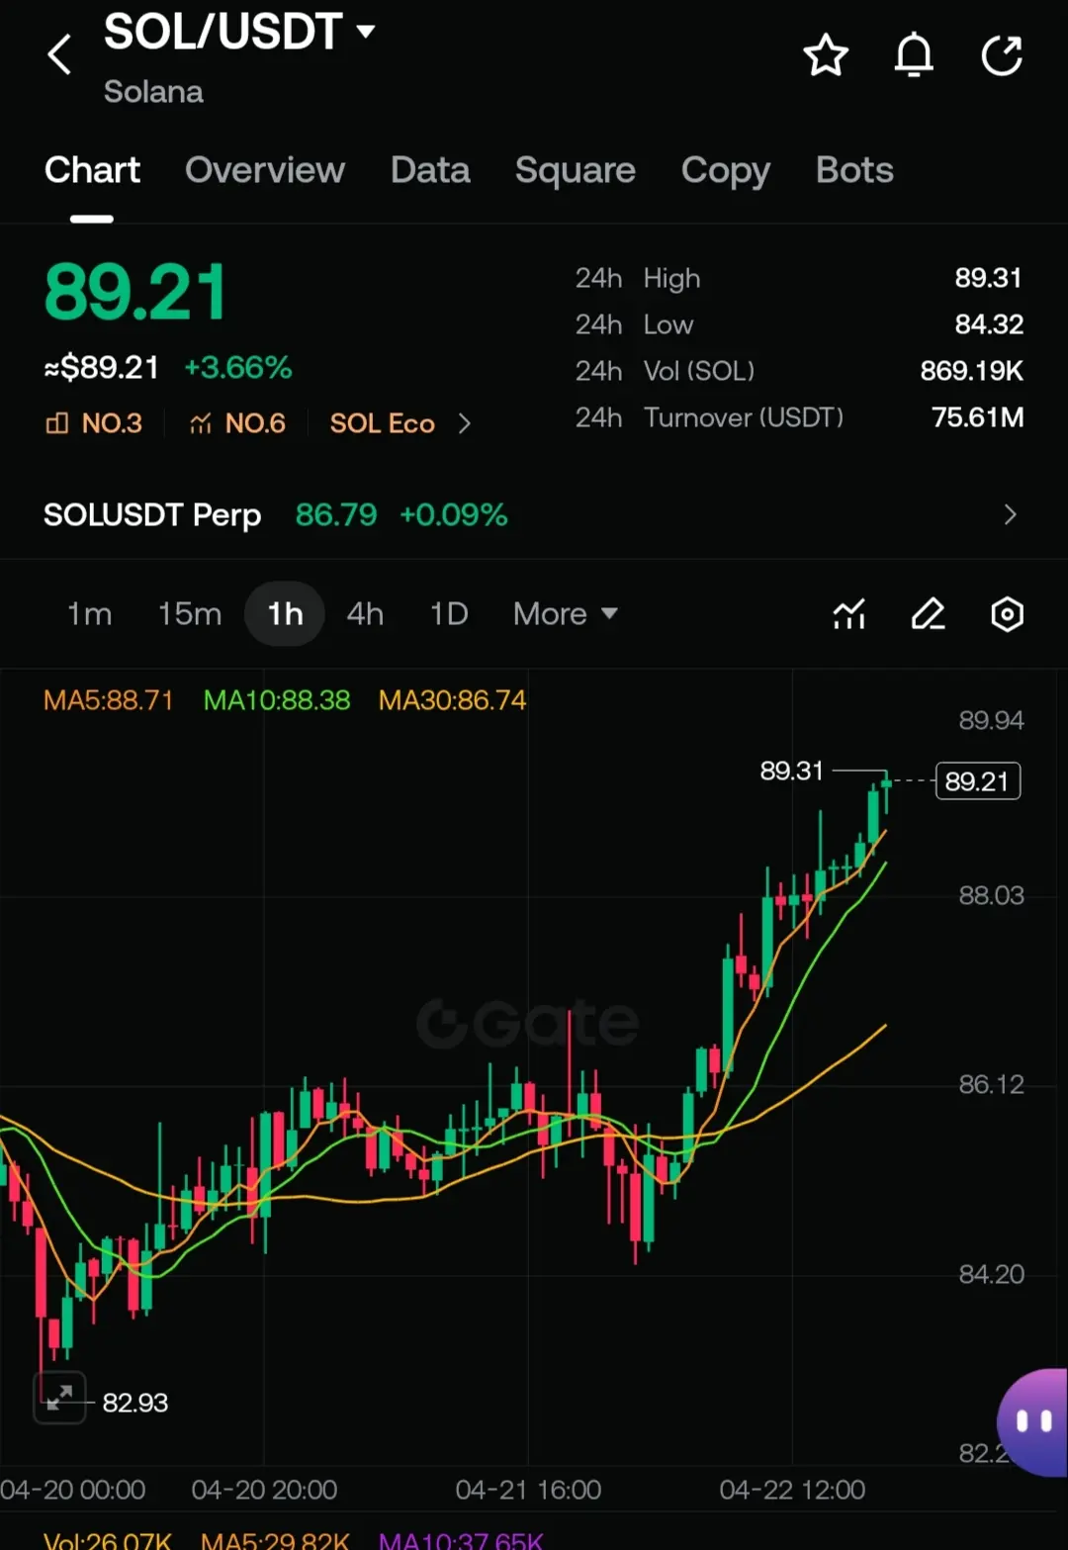Open the purple assistant bubble
This screenshot has width=1068, height=1550.
coord(1032,1422)
